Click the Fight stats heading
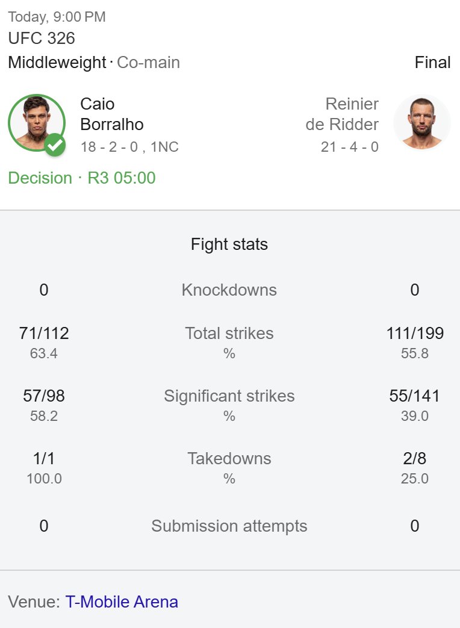The height and width of the screenshot is (628, 460). [x=229, y=244]
